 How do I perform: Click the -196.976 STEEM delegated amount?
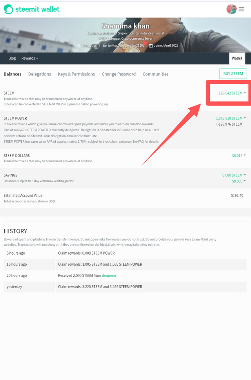(230, 124)
